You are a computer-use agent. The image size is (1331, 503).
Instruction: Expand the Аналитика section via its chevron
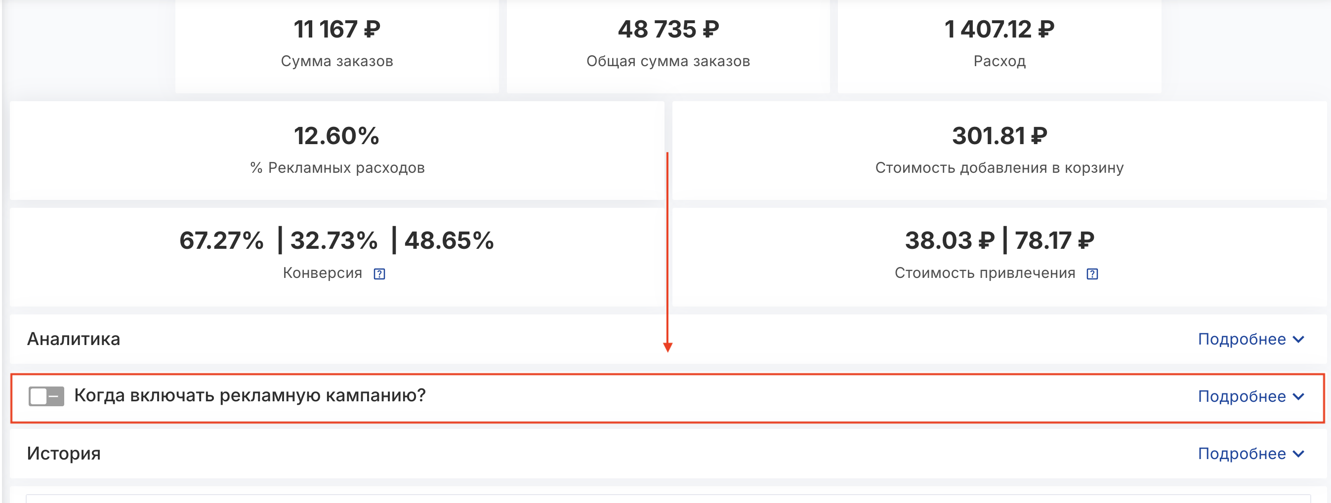[x=1298, y=339]
